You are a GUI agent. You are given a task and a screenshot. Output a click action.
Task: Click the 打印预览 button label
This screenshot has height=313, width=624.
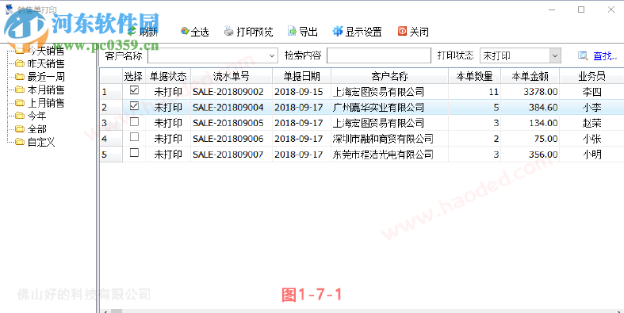click(x=255, y=32)
